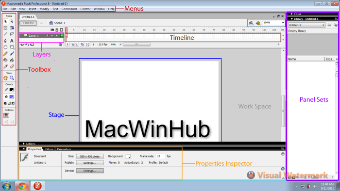Viewport: 340px width, 191px height.
Task: Open the Edit Scene dropdown
Action: (x=251, y=23)
